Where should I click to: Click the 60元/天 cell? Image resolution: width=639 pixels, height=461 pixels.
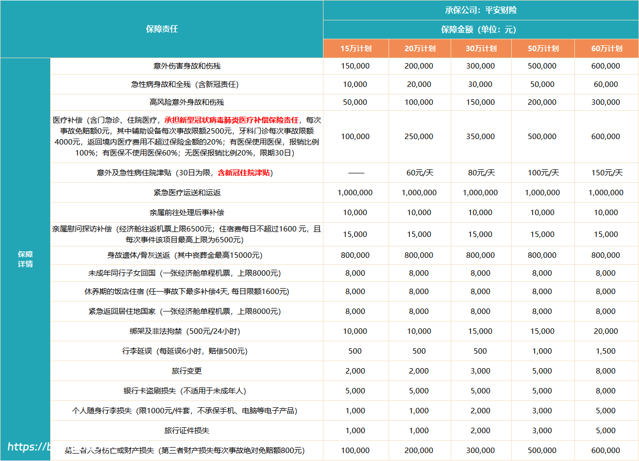click(x=419, y=173)
